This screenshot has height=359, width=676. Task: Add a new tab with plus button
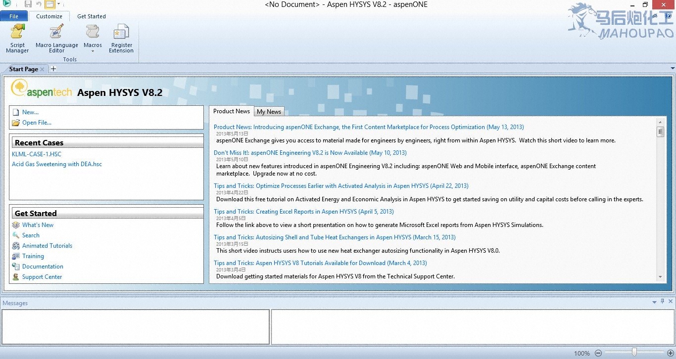pos(53,69)
